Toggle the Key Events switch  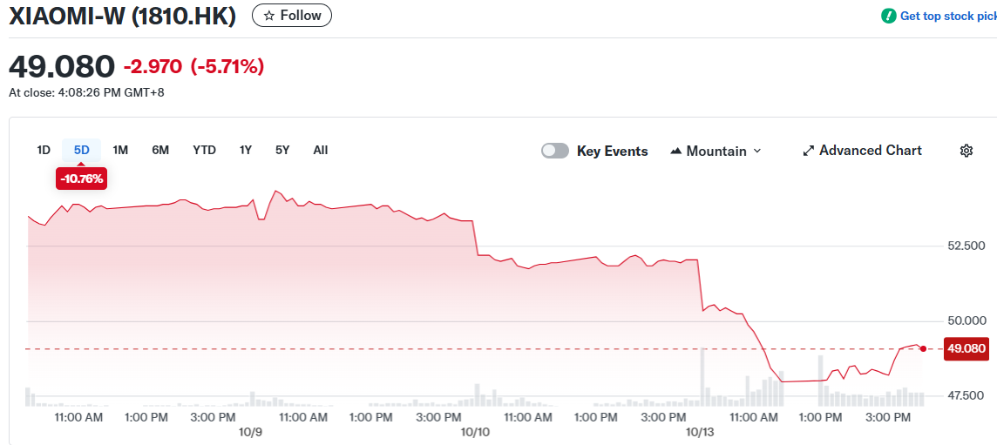[x=555, y=151]
